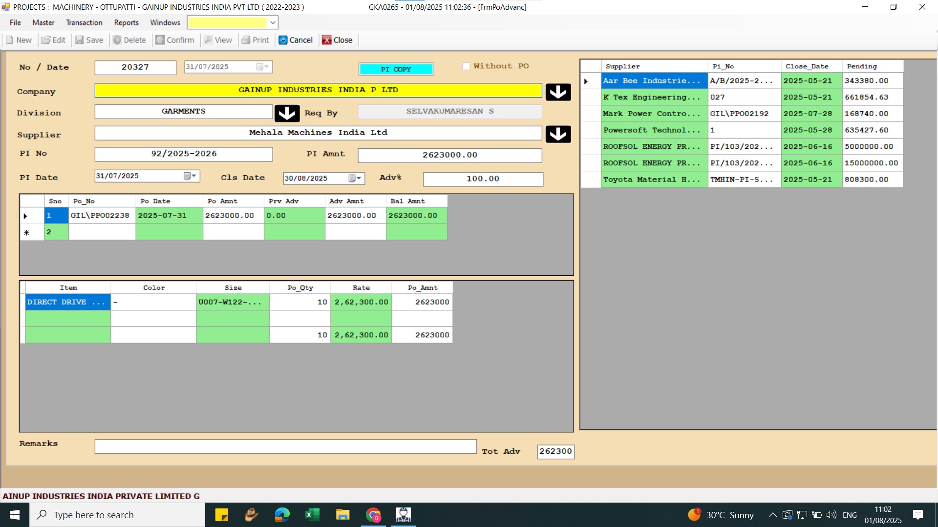The image size is (938, 527).
Task: Select the Toyota Material supplier row
Action: click(x=653, y=180)
